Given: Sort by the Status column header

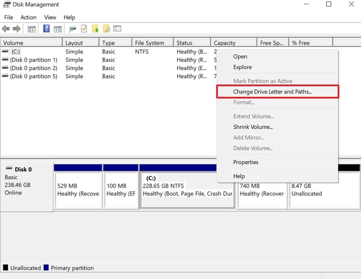Looking at the screenshot, I should 192,42.
